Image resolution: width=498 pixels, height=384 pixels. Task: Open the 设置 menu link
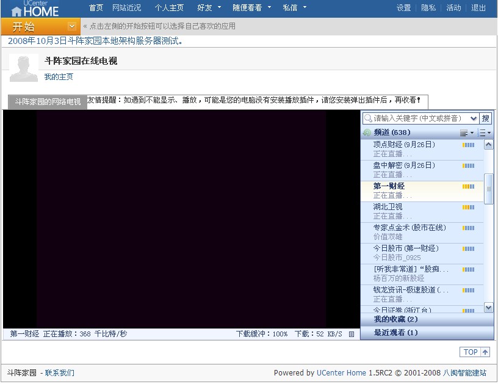pos(403,7)
